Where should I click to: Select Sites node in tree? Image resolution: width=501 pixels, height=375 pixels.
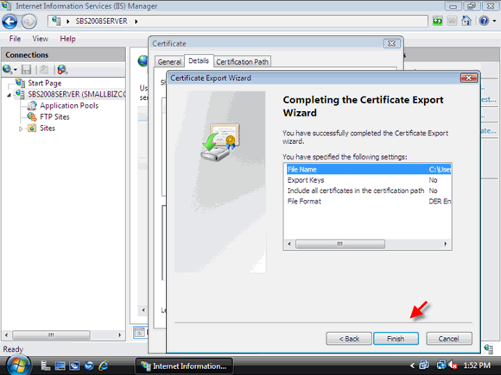(x=48, y=128)
